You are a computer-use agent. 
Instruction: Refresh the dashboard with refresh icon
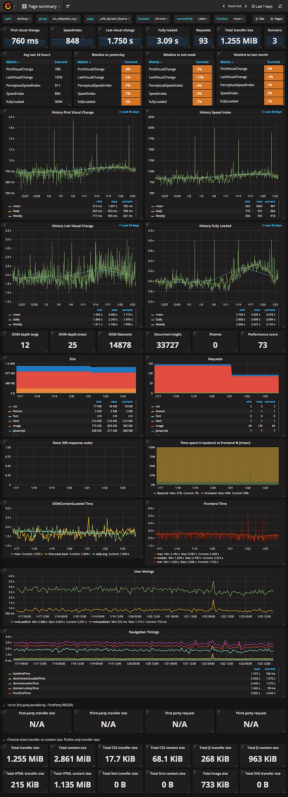[x=280, y=6]
